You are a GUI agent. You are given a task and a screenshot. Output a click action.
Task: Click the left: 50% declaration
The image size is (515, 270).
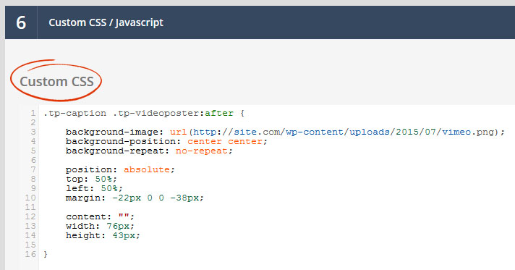pos(94,188)
